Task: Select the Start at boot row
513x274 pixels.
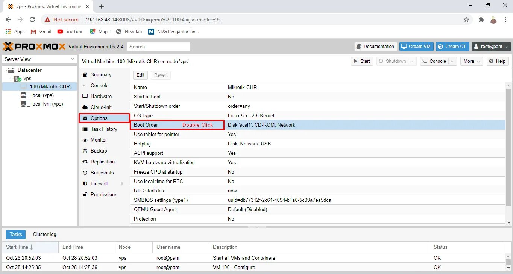Action: click(318, 97)
